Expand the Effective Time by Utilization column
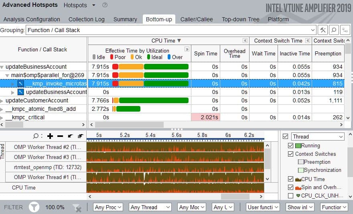This screenshot has height=214, width=353. pyautogui.click(x=187, y=49)
